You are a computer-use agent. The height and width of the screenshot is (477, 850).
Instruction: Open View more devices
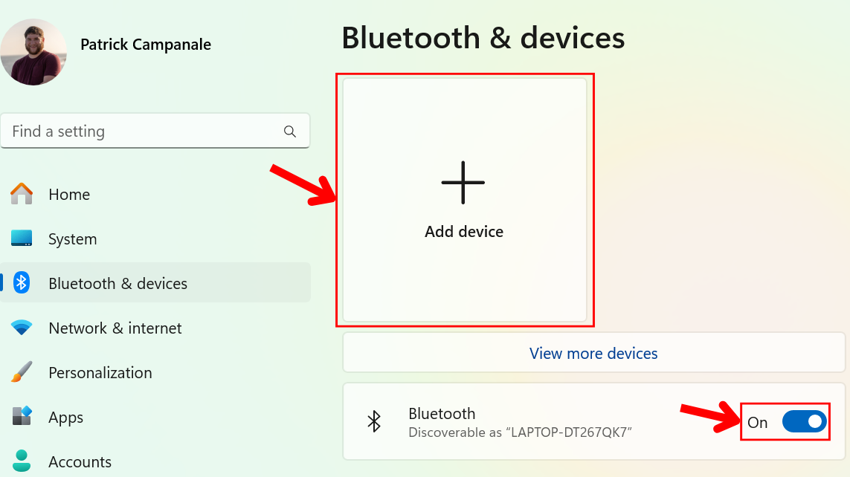(x=593, y=353)
